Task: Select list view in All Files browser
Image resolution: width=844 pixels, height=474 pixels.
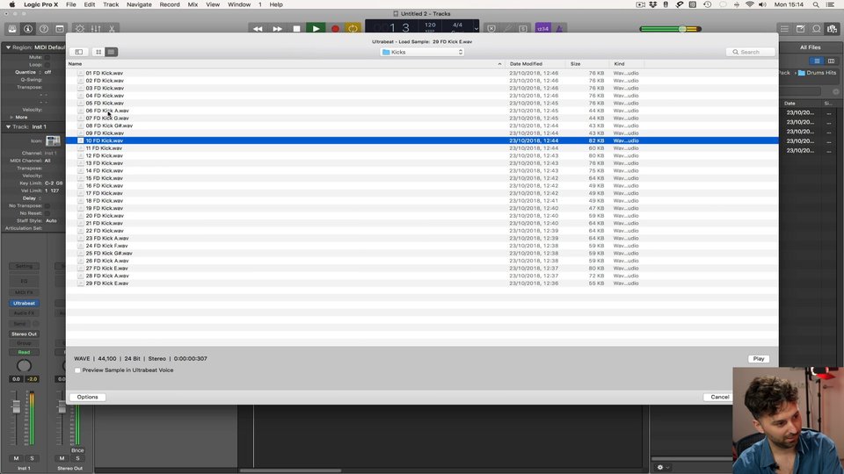Action: (x=817, y=61)
